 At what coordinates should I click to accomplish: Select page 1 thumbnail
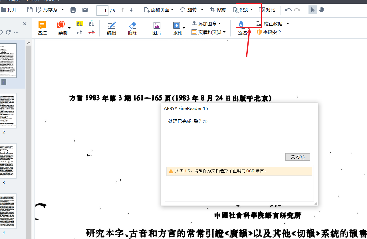(8, 61)
